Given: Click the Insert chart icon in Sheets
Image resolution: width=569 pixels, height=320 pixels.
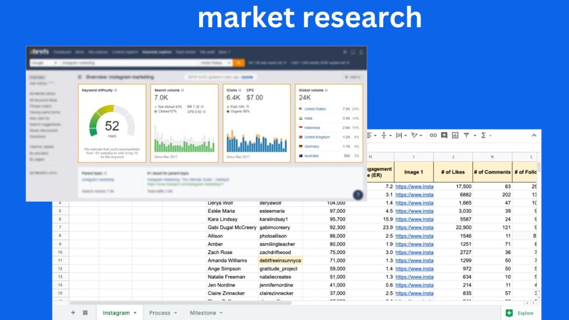Looking at the screenshot, I should [x=455, y=135].
